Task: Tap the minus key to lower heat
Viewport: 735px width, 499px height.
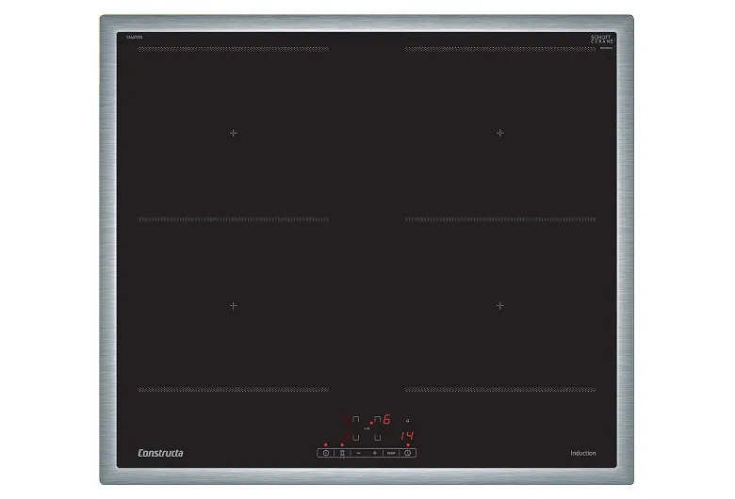Action: point(359,453)
